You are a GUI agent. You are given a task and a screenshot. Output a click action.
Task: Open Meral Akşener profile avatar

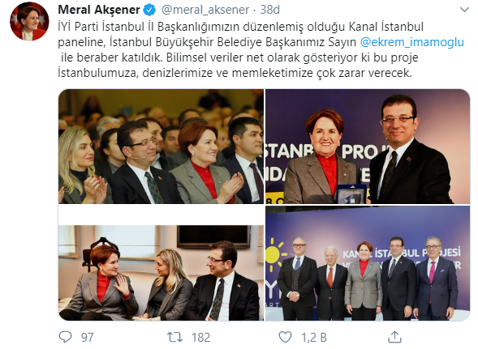pyautogui.click(x=29, y=22)
